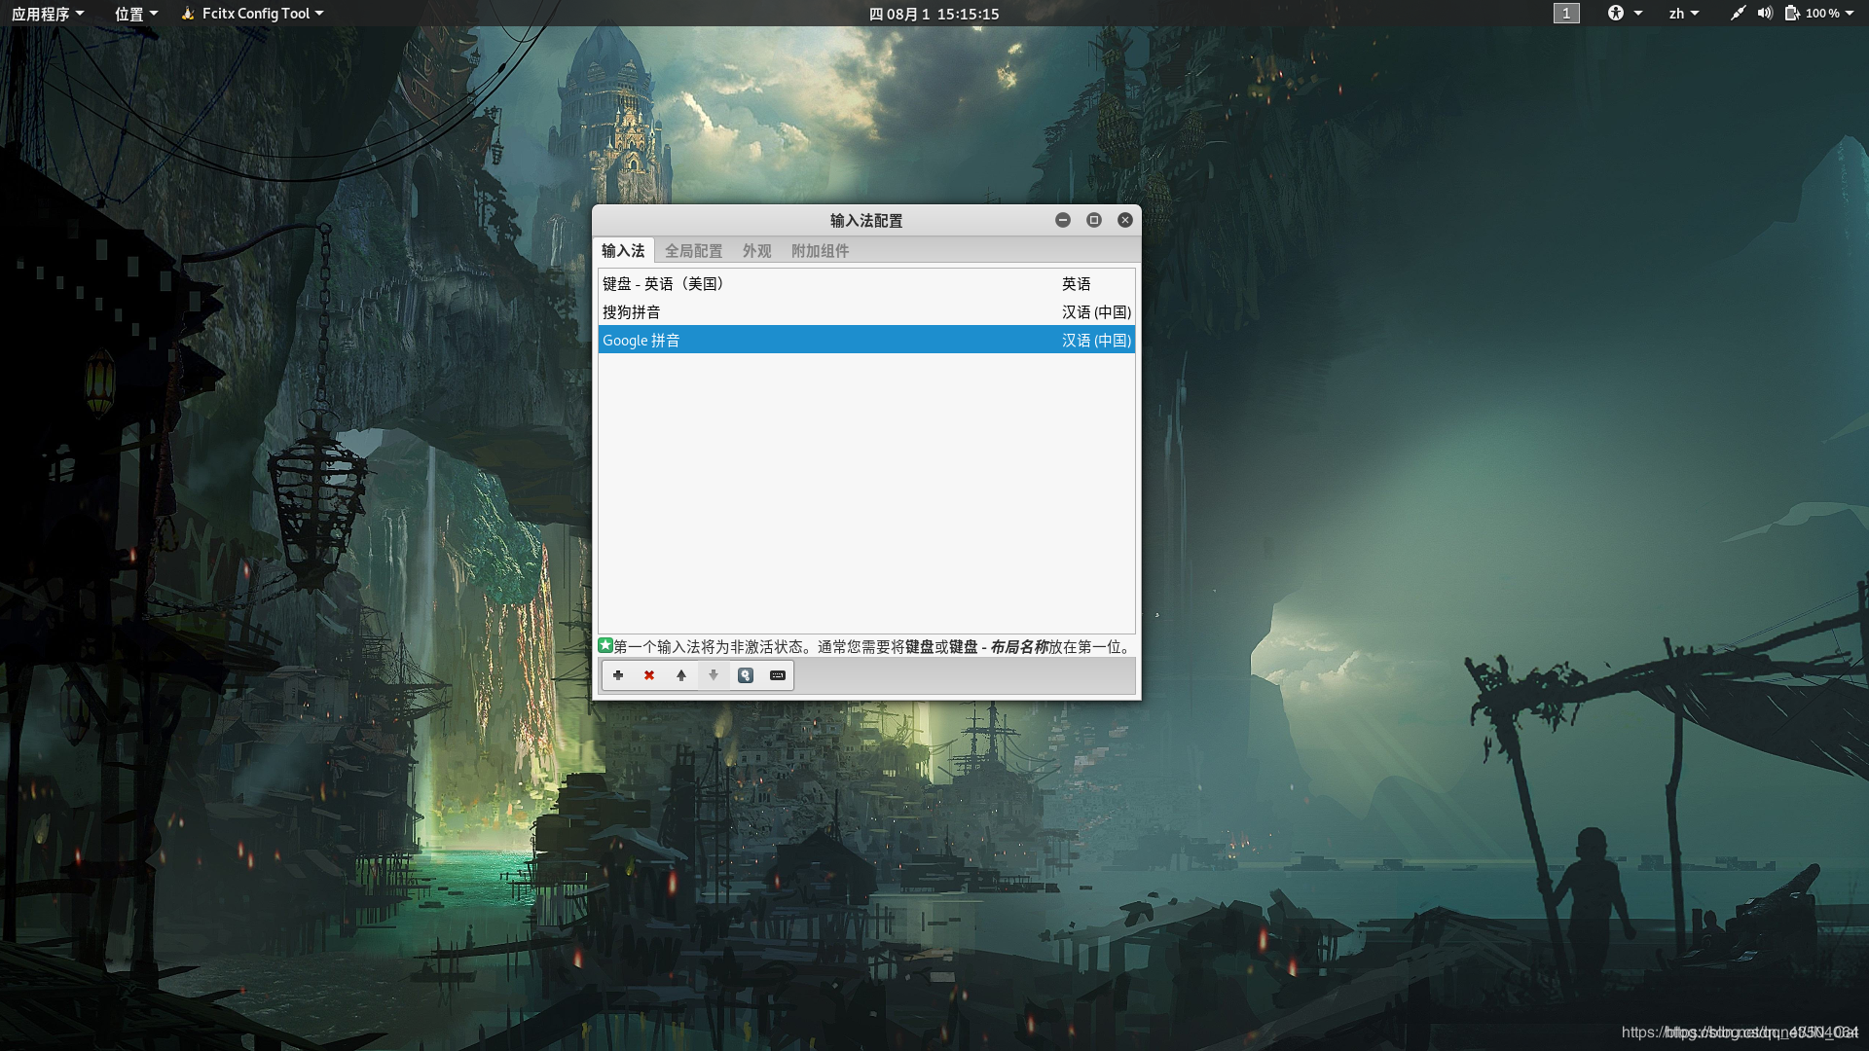Open Fcitx Config Tool app menu
The width and height of the screenshot is (1869, 1051).
click(x=252, y=14)
